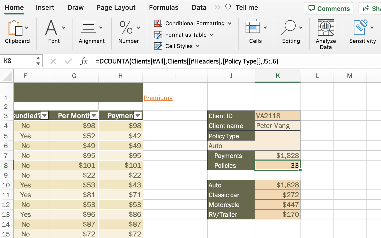Viewport: 381px width, 238px height.
Task: Switch to the Page Layout tab
Action: pos(116,8)
